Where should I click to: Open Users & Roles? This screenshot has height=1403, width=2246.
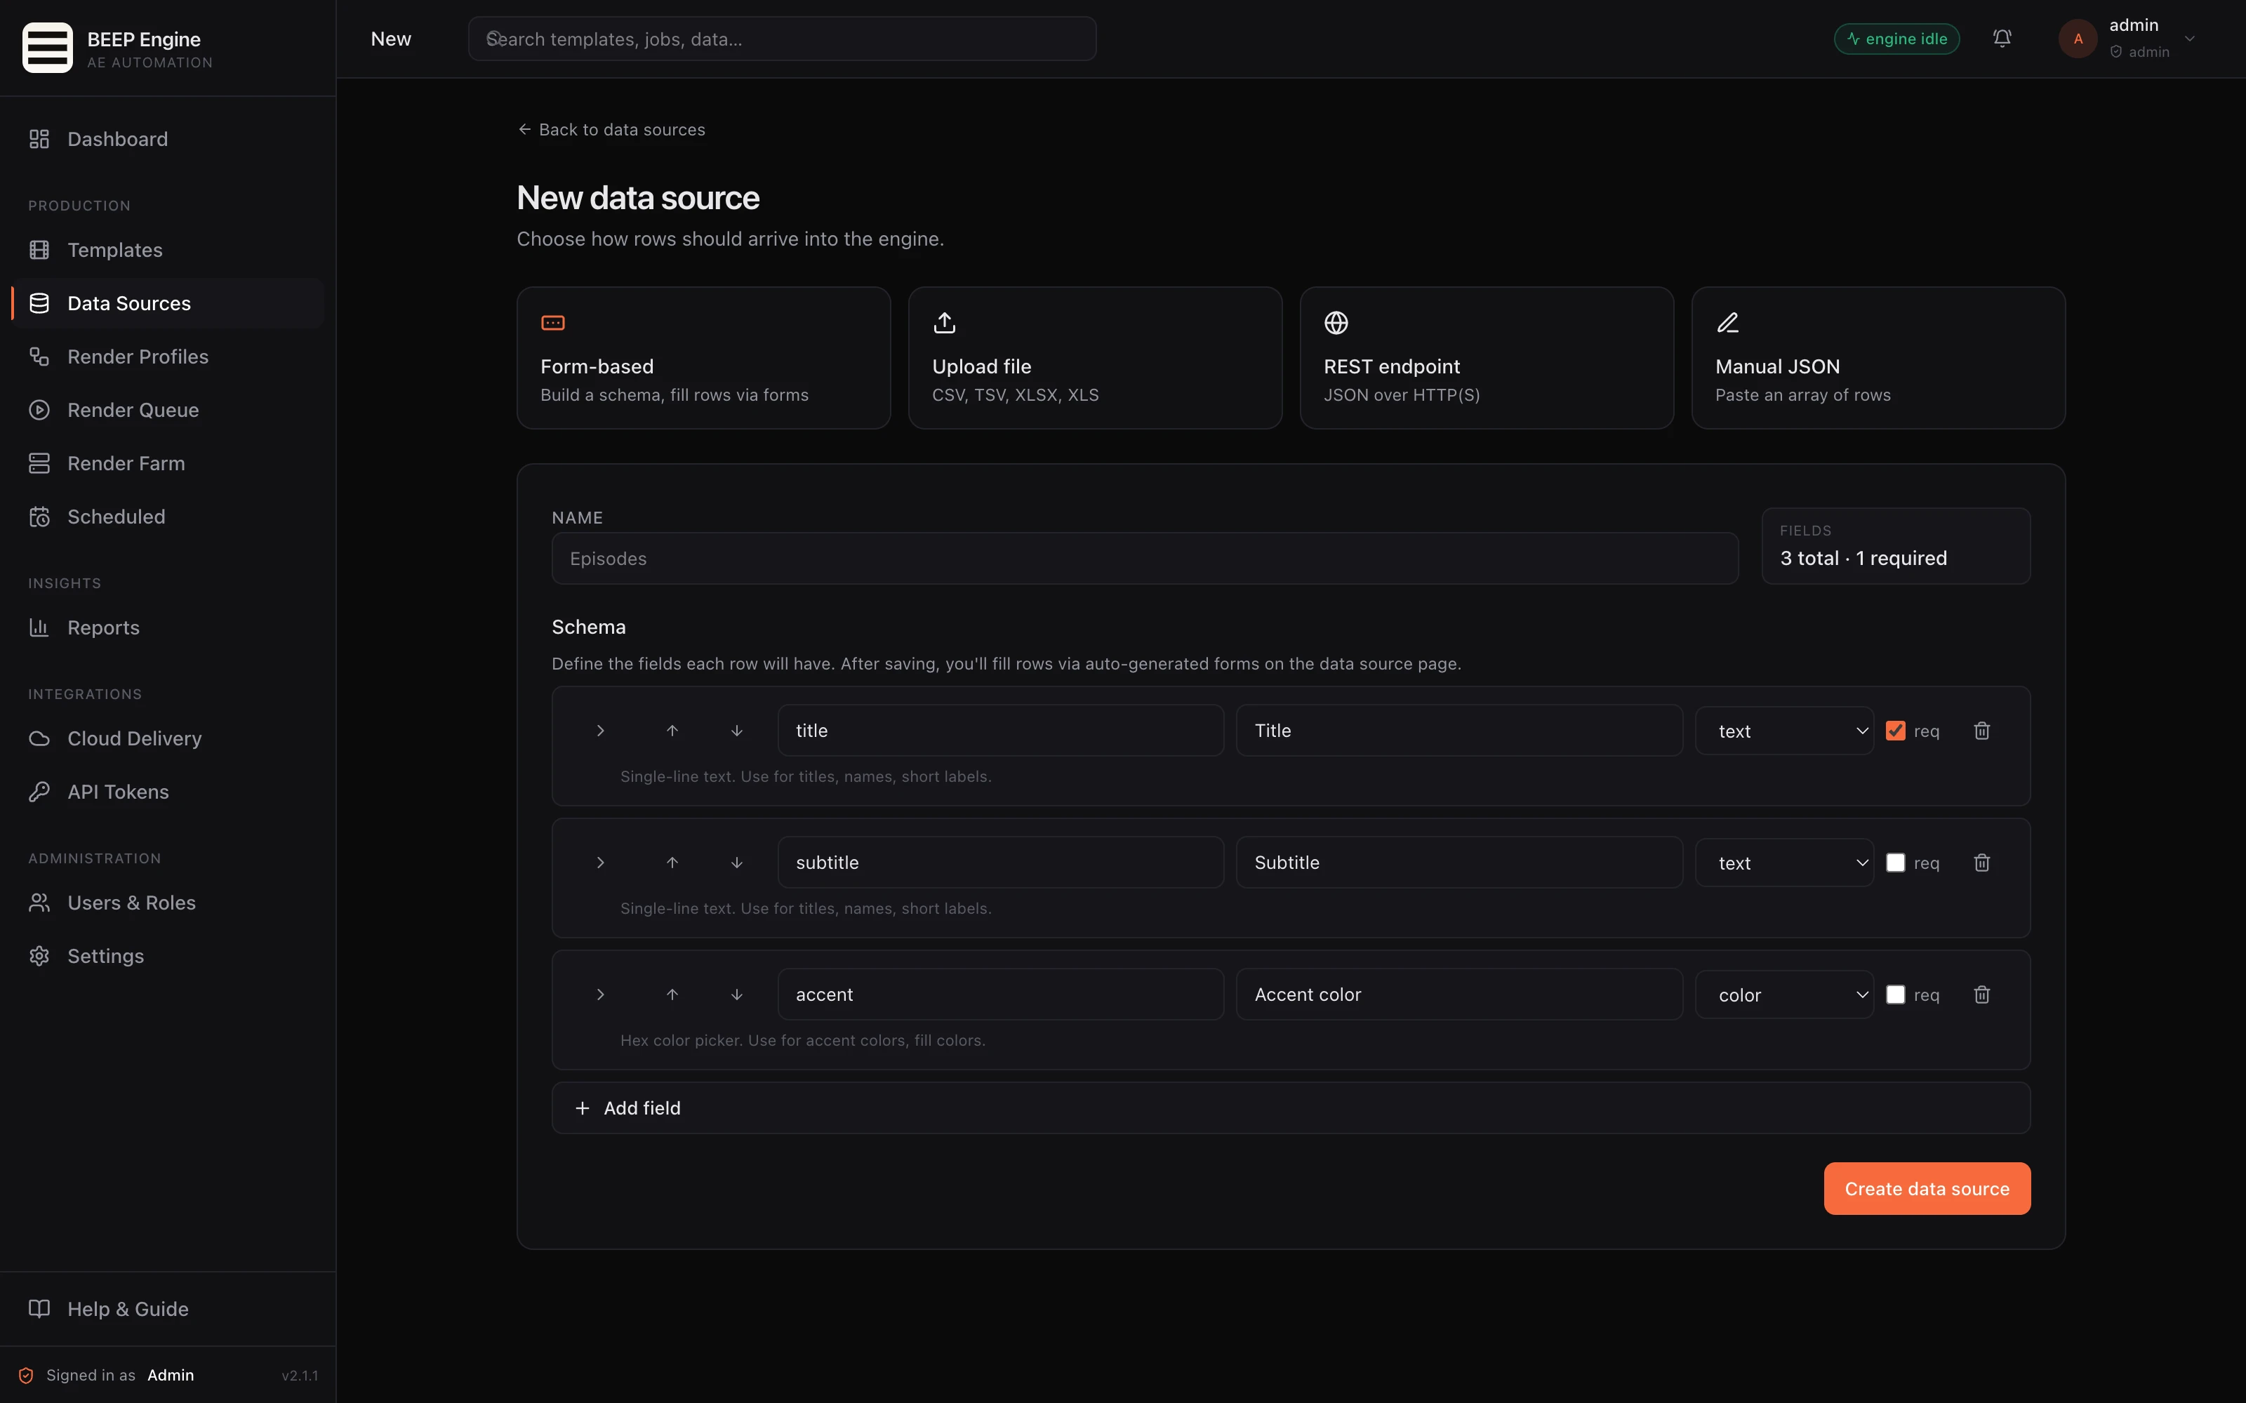tap(168, 903)
